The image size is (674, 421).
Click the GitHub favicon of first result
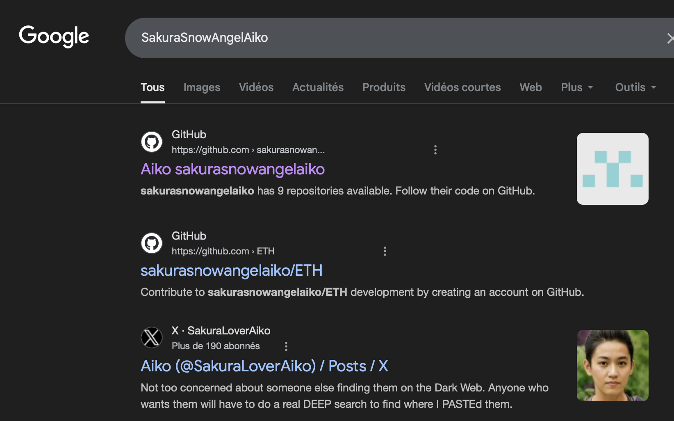point(152,142)
